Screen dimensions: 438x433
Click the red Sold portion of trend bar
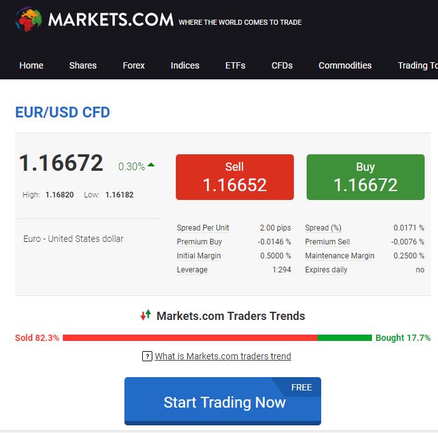coord(190,338)
